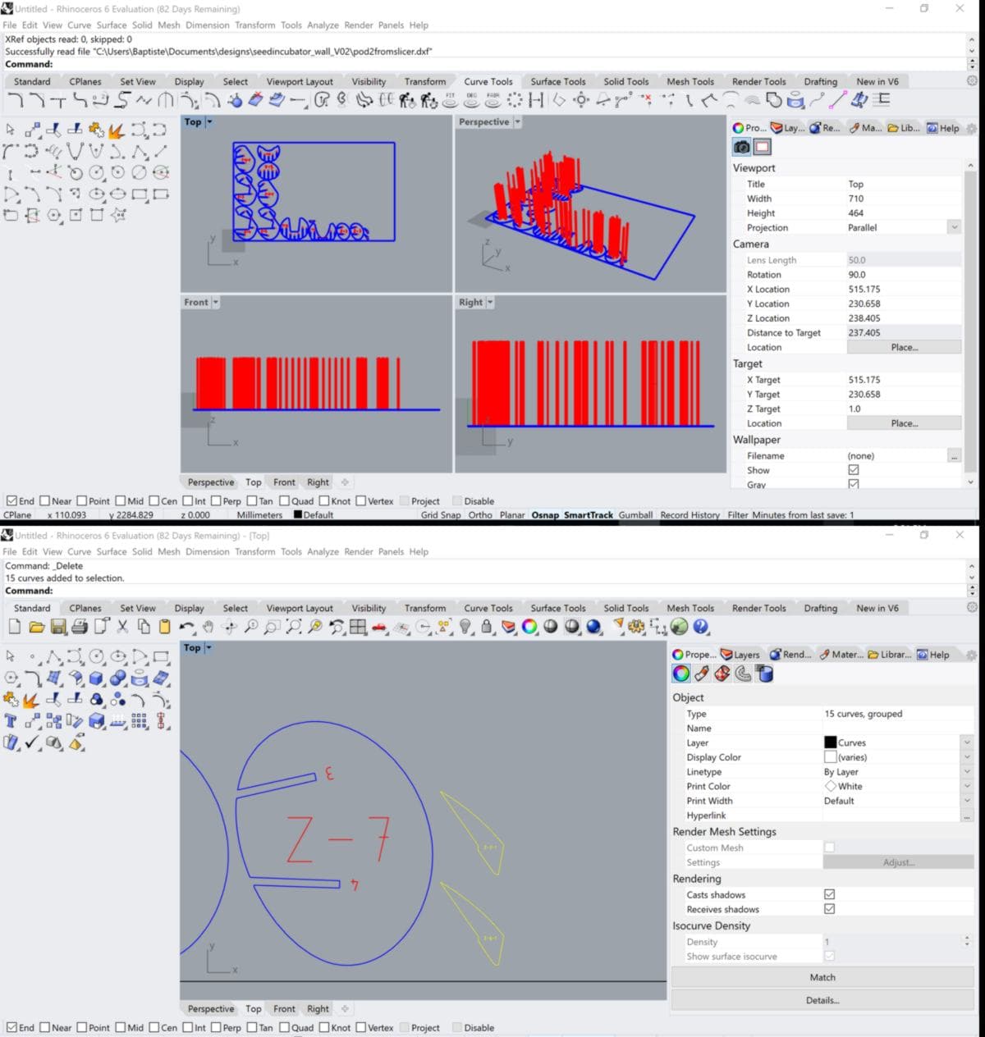
Task: Open Front viewport dropdown arrow
Action: coord(216,302)
